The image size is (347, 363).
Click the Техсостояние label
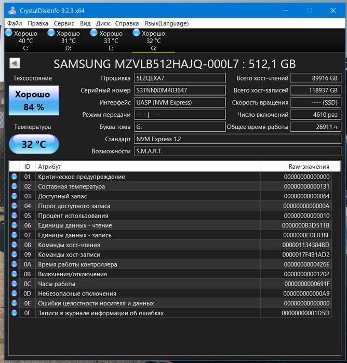(x=32, y=78)
